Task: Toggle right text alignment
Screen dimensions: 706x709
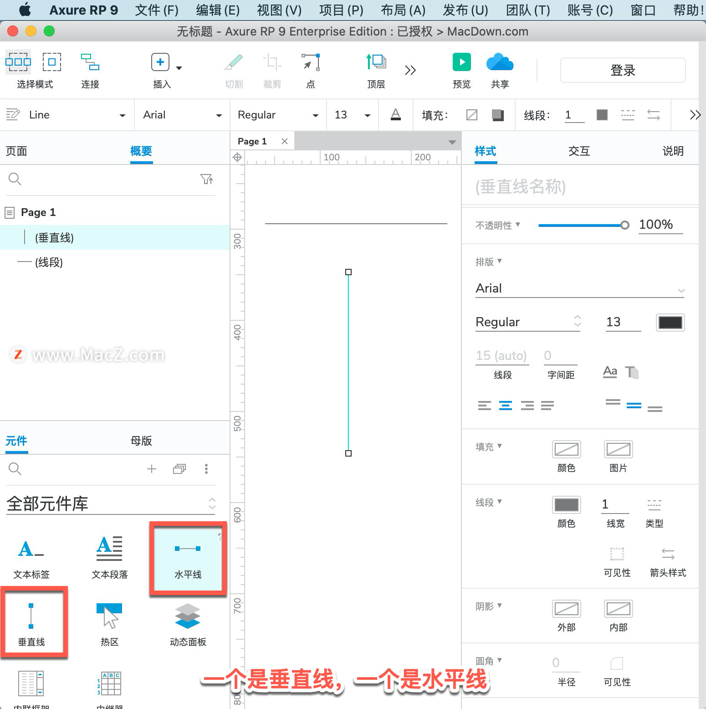Action: tap(527, 406)
